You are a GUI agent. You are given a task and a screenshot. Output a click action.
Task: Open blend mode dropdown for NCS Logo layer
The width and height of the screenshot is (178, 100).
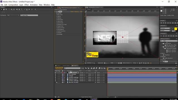point(82,74)
